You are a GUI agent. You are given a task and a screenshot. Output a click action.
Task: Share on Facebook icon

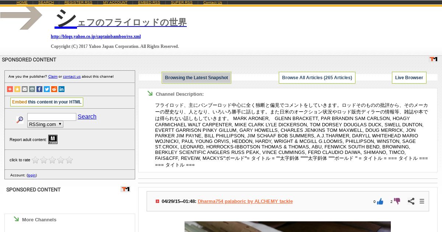tap(39, 89)
